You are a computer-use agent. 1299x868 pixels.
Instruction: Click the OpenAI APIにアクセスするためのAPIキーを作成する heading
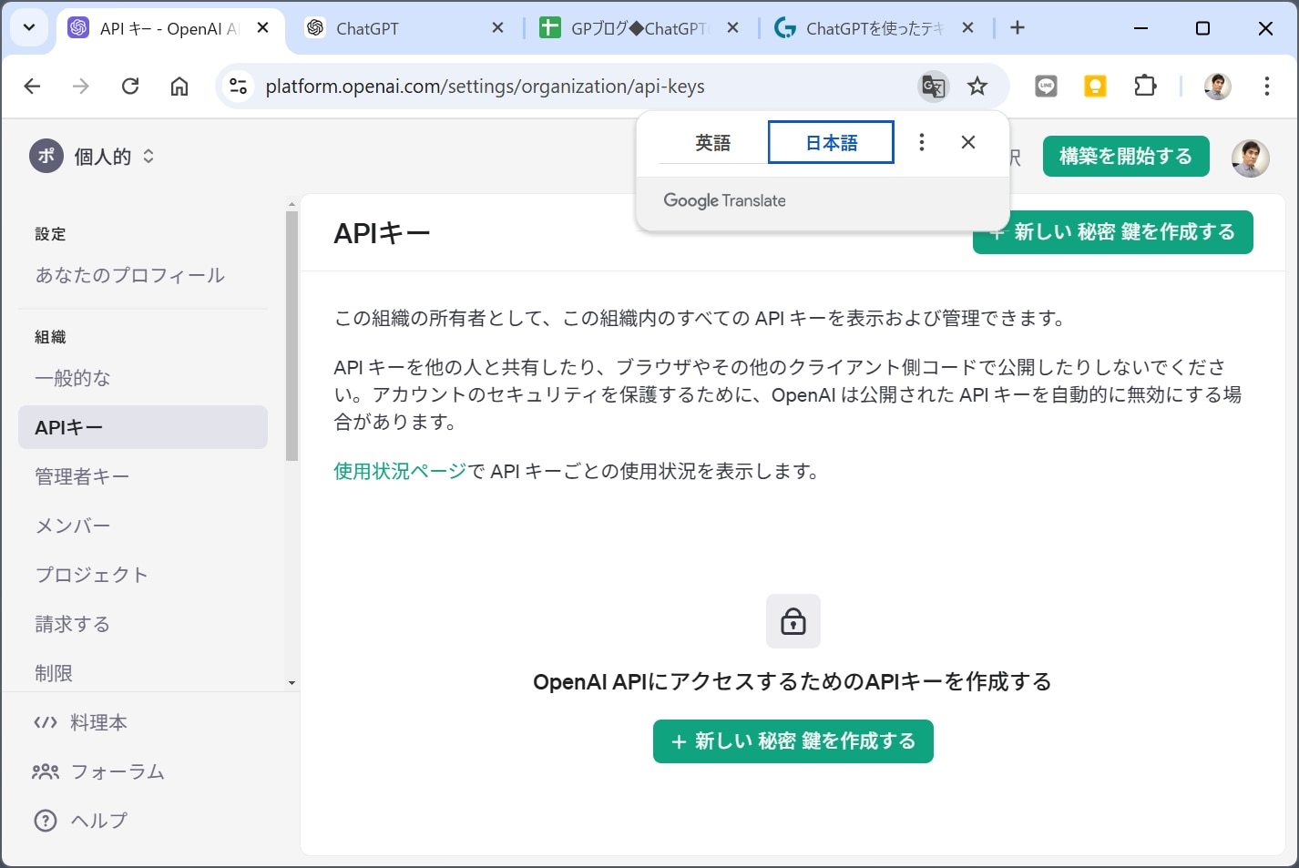click(793, 682)
